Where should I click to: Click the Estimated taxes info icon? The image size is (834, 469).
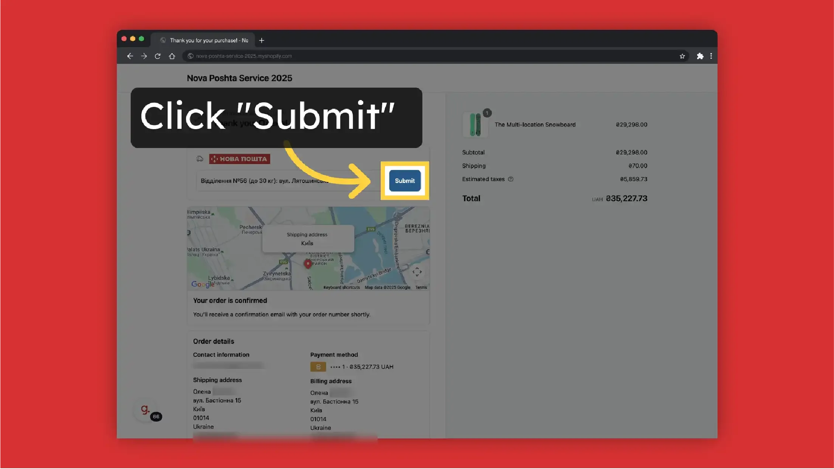click(510, 179)
